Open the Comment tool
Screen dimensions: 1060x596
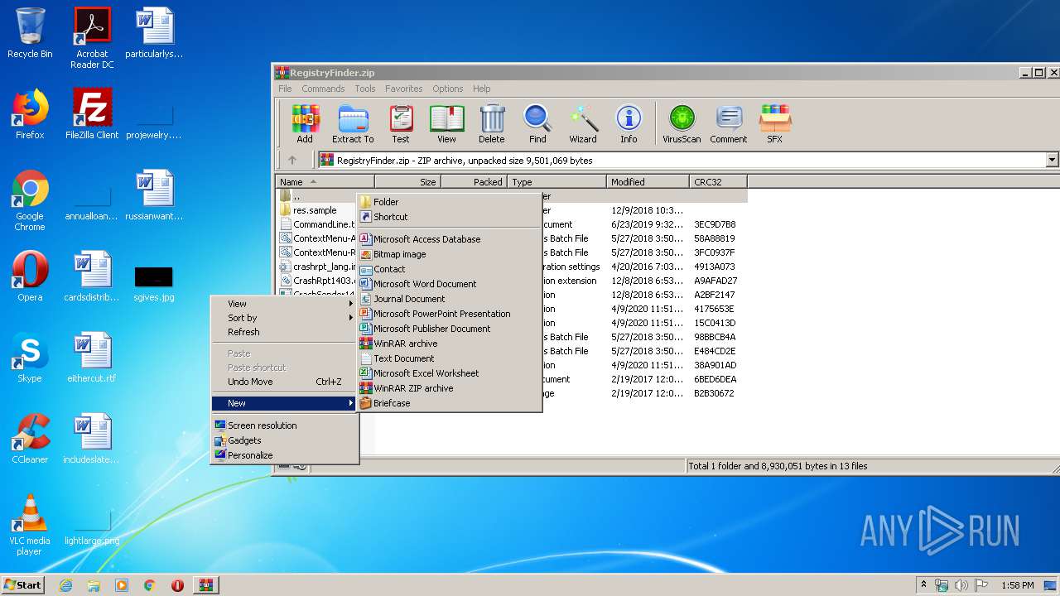[729, 124]
